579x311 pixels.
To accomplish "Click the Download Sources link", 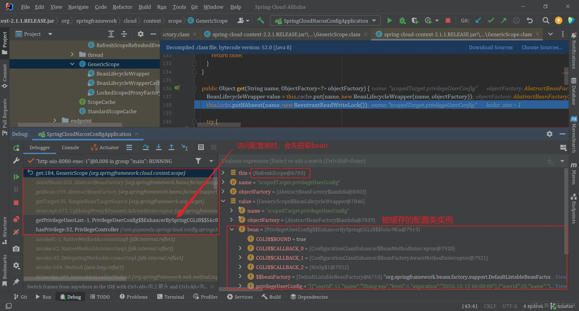I will [x=490, y=47].
